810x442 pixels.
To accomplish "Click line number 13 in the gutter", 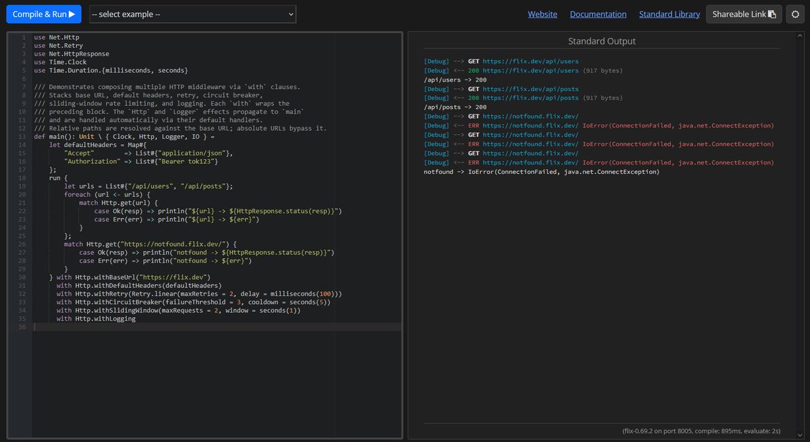I will [x=22, y=137].
